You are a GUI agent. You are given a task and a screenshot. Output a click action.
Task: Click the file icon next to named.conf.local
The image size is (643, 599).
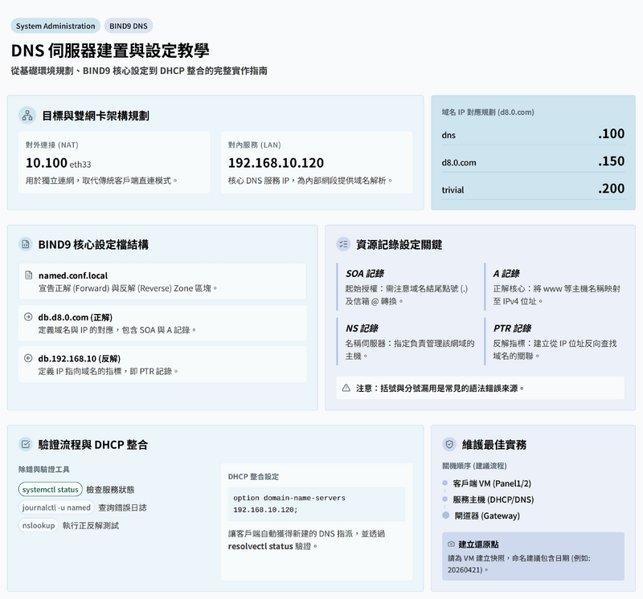[x=29, y=275]
